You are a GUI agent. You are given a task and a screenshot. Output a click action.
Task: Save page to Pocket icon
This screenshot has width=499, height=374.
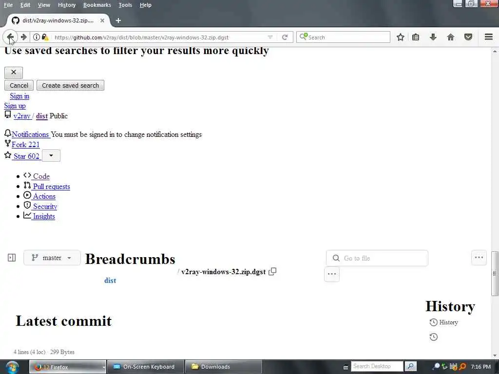coord(468,37)
